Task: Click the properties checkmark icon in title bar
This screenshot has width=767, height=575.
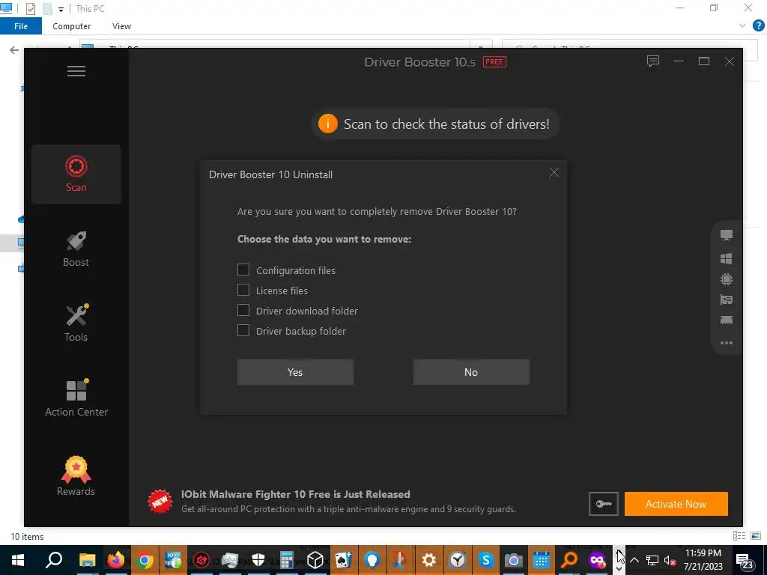Action: (30, 9)
